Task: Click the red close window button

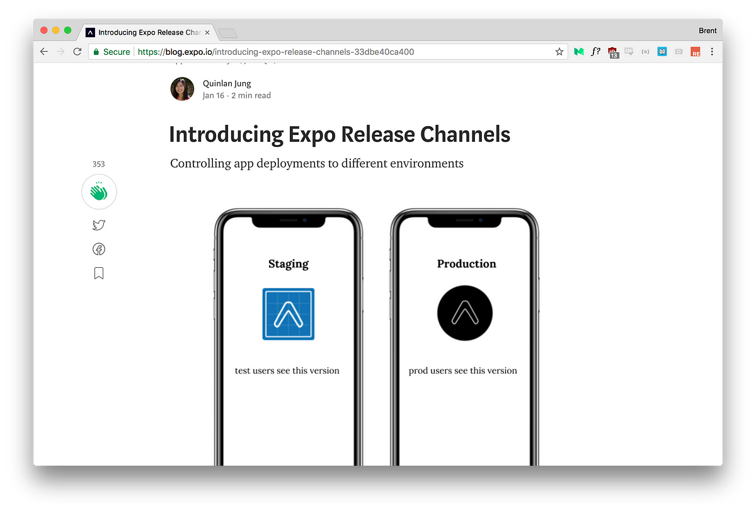Action: [44, 30]
